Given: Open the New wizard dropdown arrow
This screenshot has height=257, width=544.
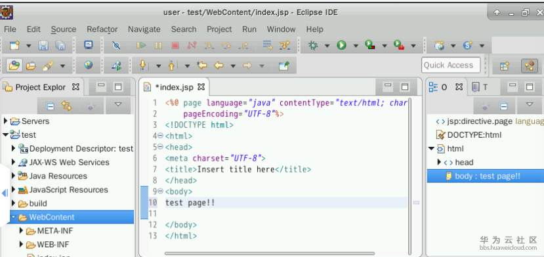Looking at the screenshot, I should (x=29, y=46).
